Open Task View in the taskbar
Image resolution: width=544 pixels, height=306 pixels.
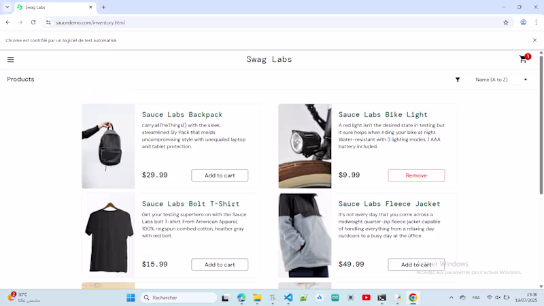click(x=225, y=298)
